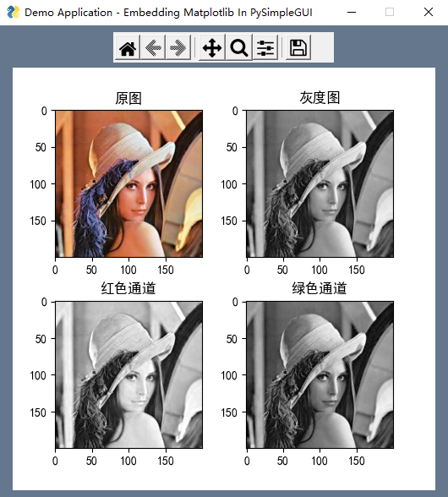Click the Home reset view icon
Screen dimensions: 448x497
click(128, 47)
